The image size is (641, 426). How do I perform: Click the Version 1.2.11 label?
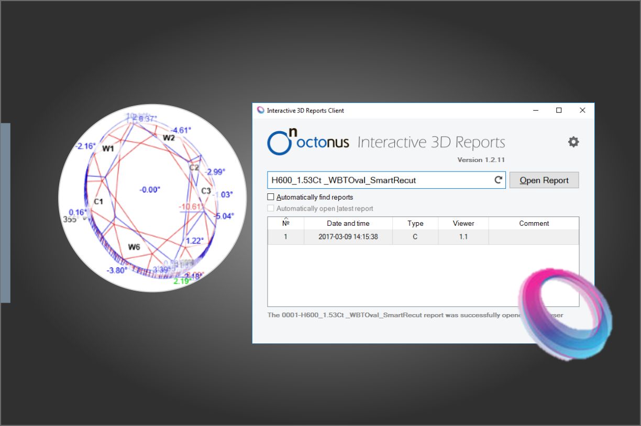tap(481, 159)
